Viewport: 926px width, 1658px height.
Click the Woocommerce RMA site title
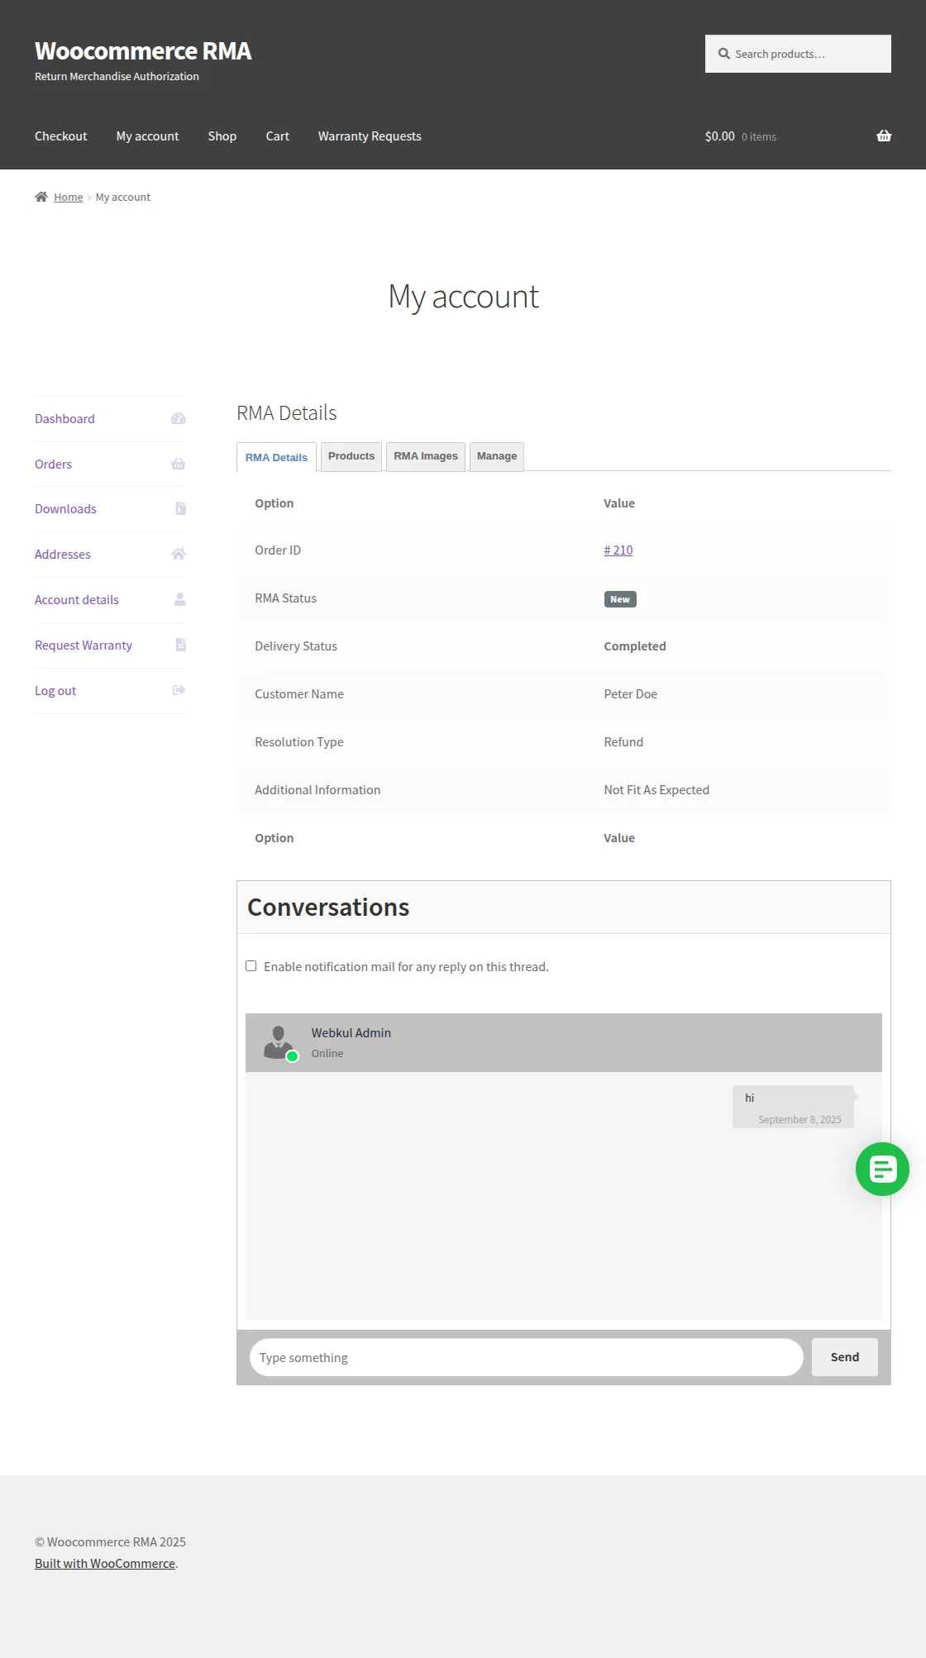(x=143, y=51)
